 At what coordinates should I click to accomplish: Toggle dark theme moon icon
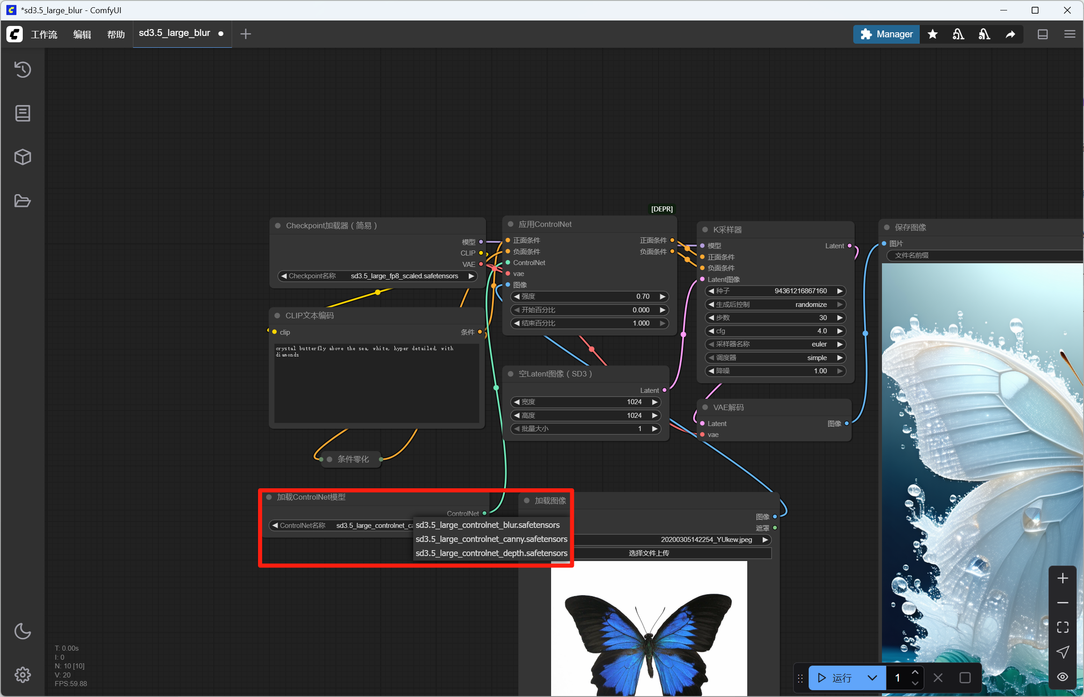[23, 631]
